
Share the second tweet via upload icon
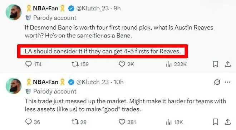tap(228, 122)
